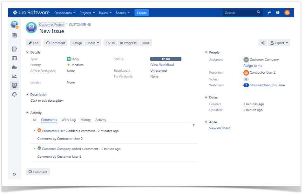This screenshot has width=305, height=195.
Task: Open the Export dropdown
Action: tap(279, 42)
